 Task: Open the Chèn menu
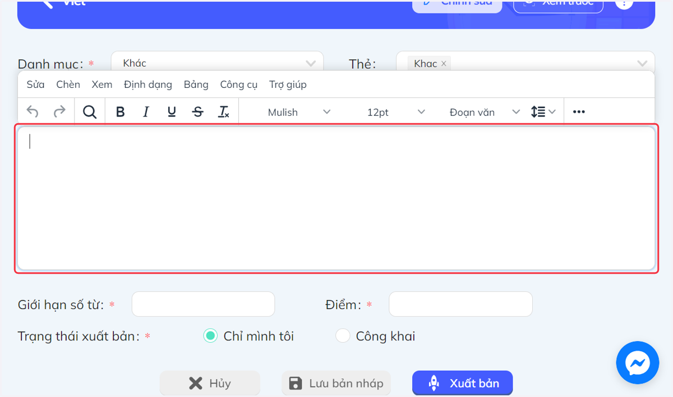pyautogui.click(x=68, y=85)
